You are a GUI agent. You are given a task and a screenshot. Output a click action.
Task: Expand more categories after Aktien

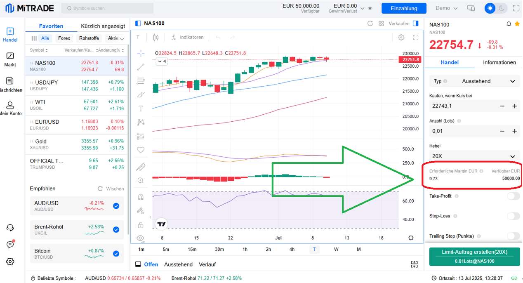pos(122,38)
